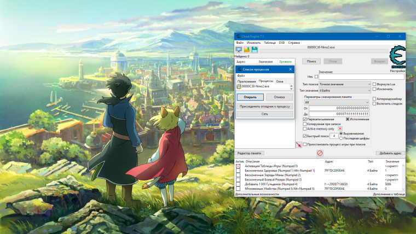Image resolution: width=416 pixels, height=234 pixels.
Task: Click the scan progress bar
Action: (323, 51)
